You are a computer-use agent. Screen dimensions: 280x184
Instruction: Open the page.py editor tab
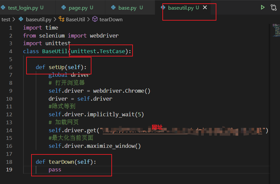81,8
